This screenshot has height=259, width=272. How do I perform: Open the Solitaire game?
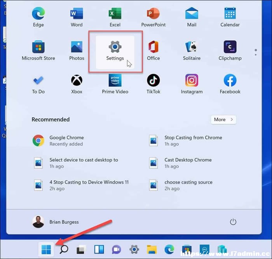pos(192,50)
